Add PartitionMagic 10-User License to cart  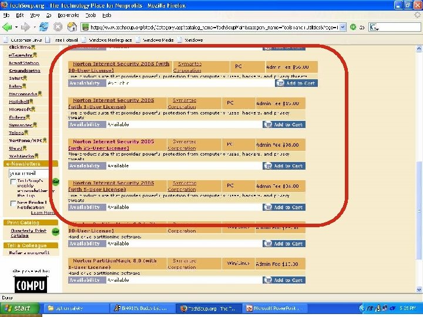click(284, 244)
